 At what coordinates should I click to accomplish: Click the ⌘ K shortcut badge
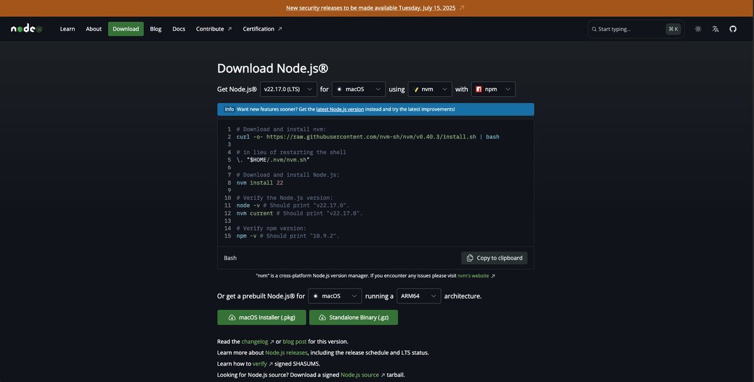673,29
